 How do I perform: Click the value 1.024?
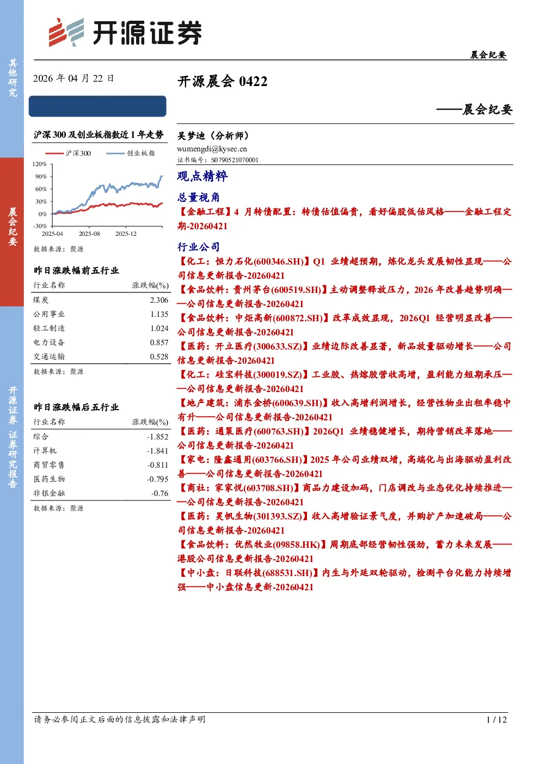(x=159, y=328)
